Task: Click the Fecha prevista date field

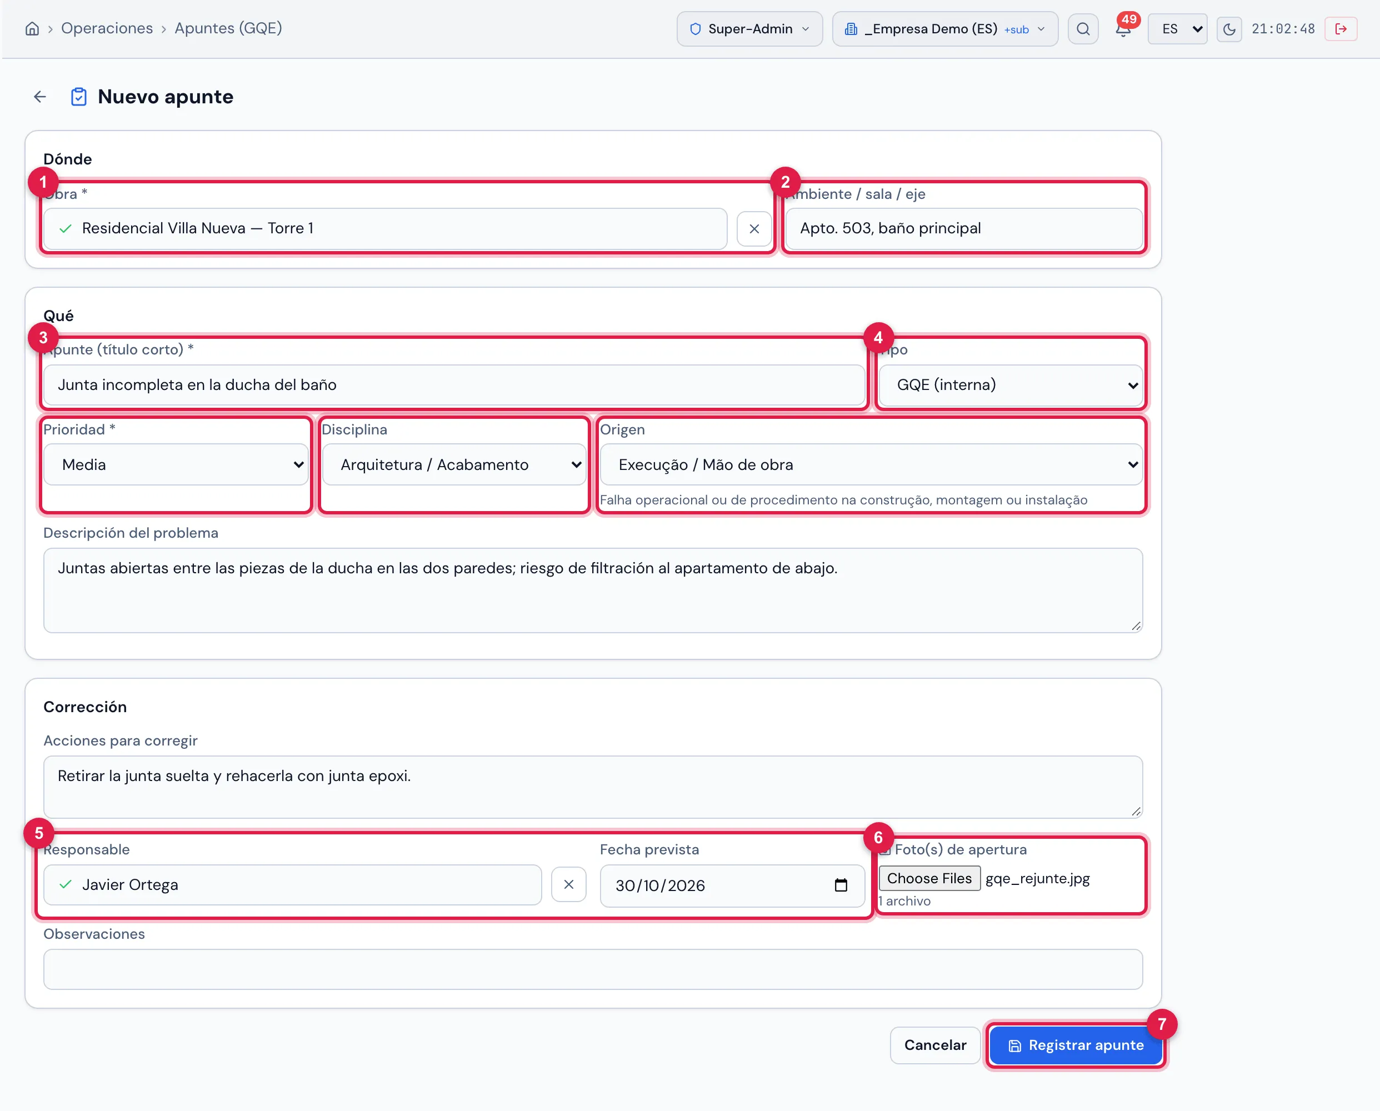Action: [732, 885]
